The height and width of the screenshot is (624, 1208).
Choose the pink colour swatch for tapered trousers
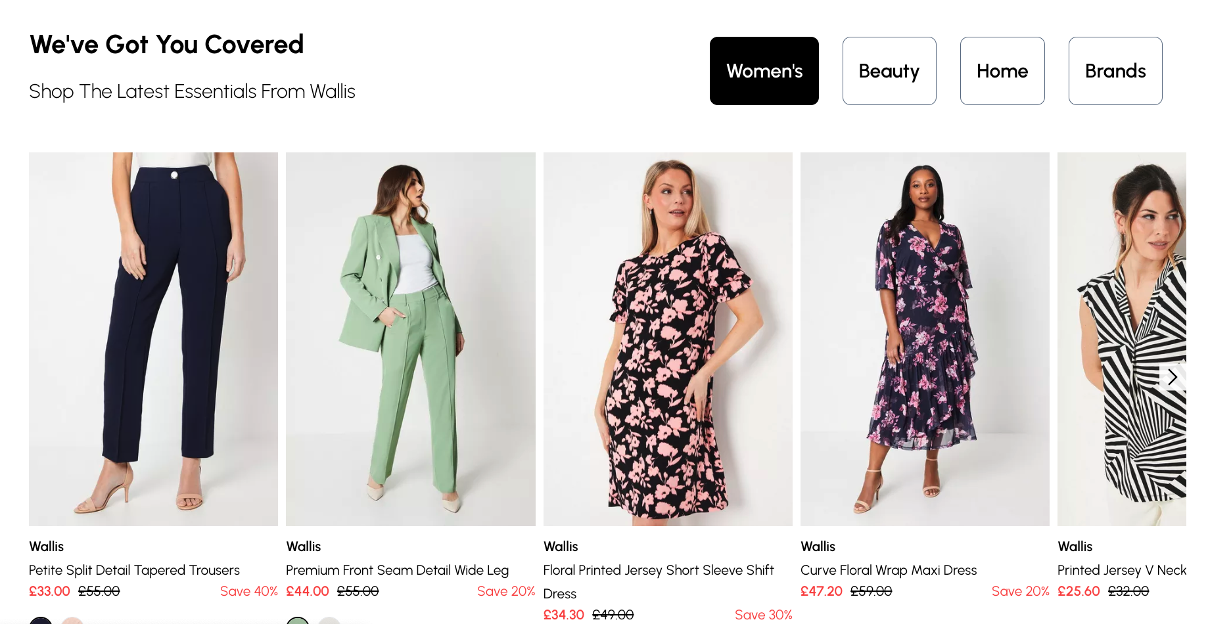click(x=72, y=621)
